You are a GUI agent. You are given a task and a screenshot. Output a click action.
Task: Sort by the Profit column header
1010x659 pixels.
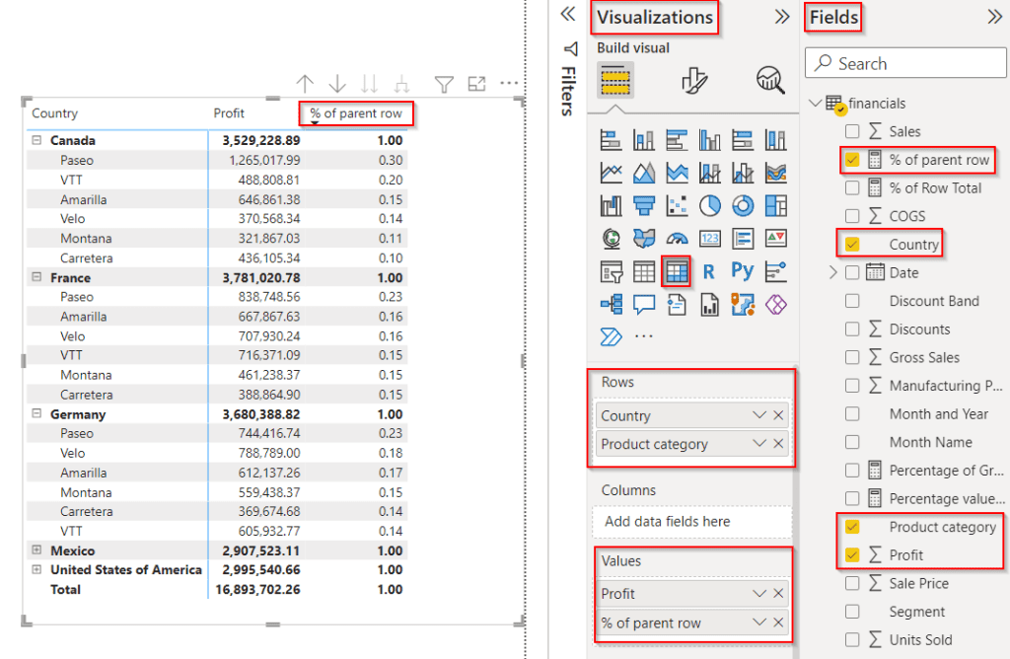229,113
